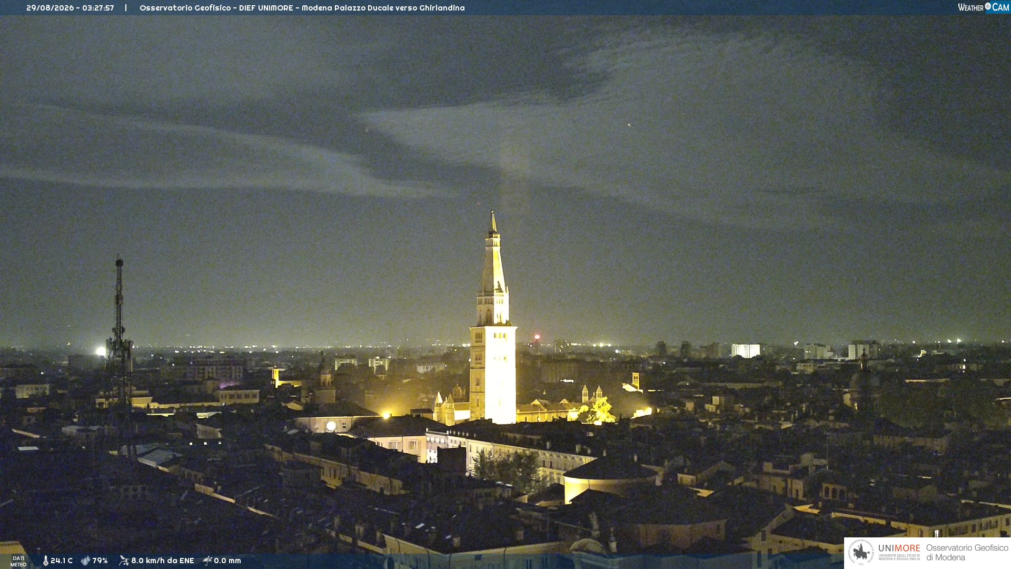This screenshot has height=569, width=1011.
Task: Click the red beacon light near the tower
Action: point(537,337)
